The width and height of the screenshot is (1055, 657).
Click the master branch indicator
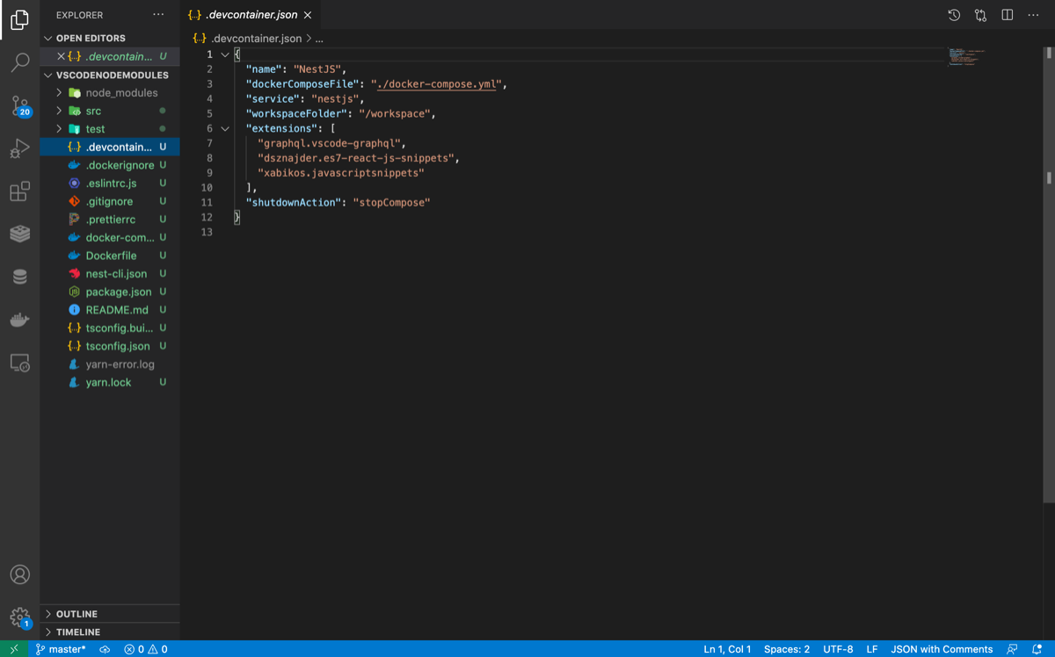pos(61,649)
